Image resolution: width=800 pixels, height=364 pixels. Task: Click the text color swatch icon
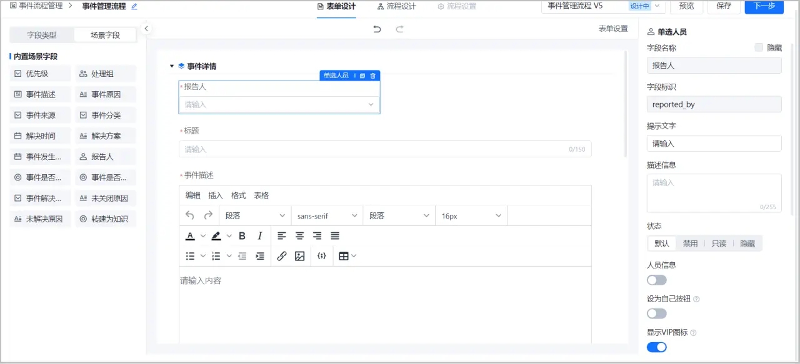pos(191,236)
